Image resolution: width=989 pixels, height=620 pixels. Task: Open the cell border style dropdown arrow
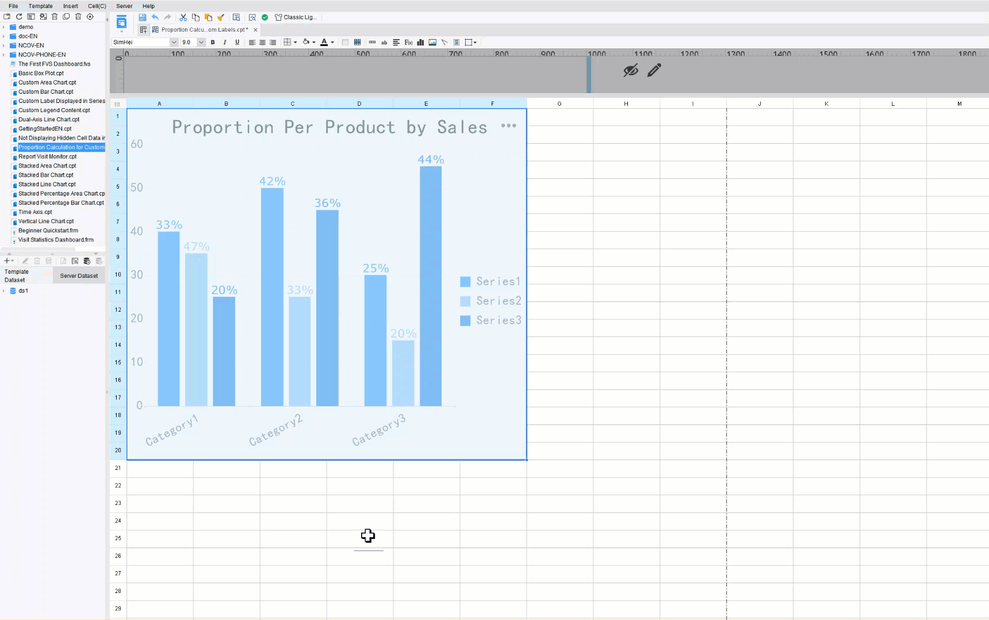[296, 42]
